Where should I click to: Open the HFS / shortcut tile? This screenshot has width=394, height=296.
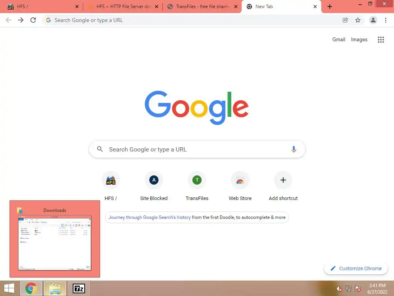pos(111,186)
